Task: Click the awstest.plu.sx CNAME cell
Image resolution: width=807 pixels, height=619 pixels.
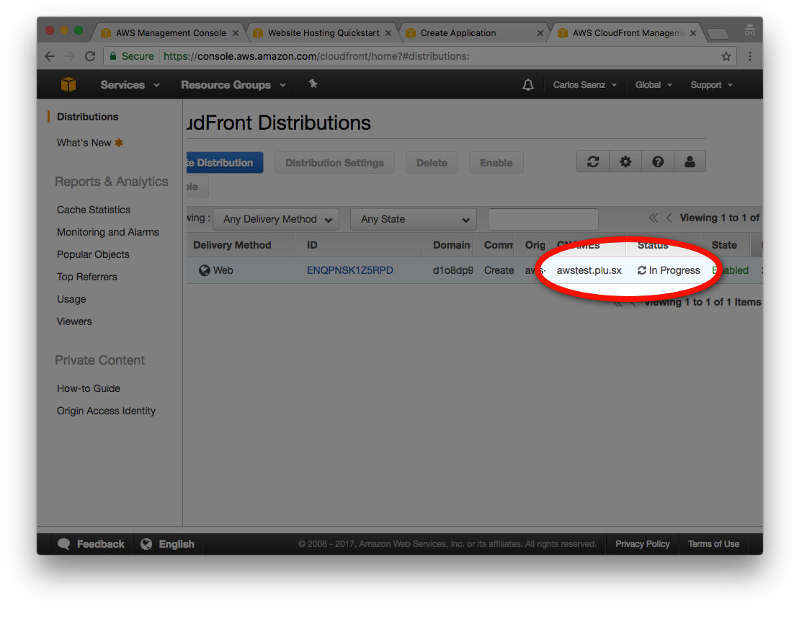Action: [x=589, y=270]
